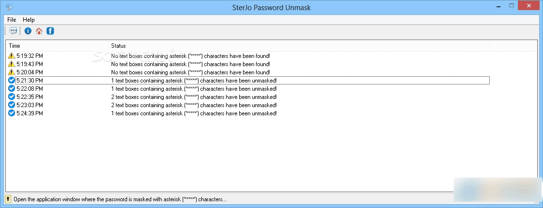Click the checkmark icon beside 5:24:39 PM
This screenshot has width=543, height=208.
(x=12, y=113)
